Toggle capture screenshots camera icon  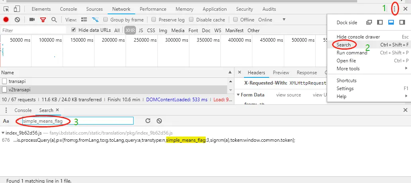click(32, 19)
